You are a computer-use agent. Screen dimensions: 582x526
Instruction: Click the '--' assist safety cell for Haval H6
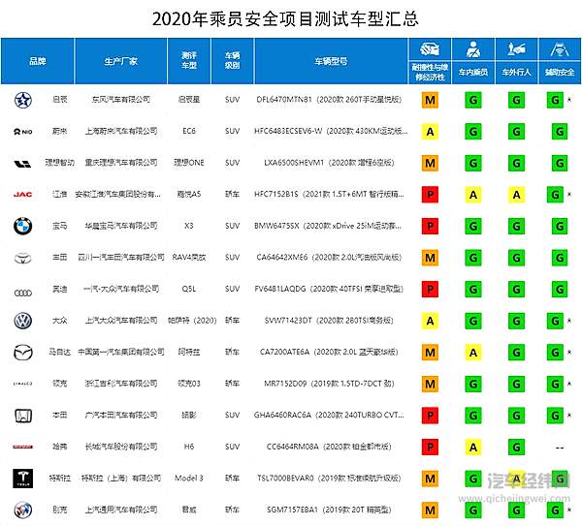[x=560, y=448]
